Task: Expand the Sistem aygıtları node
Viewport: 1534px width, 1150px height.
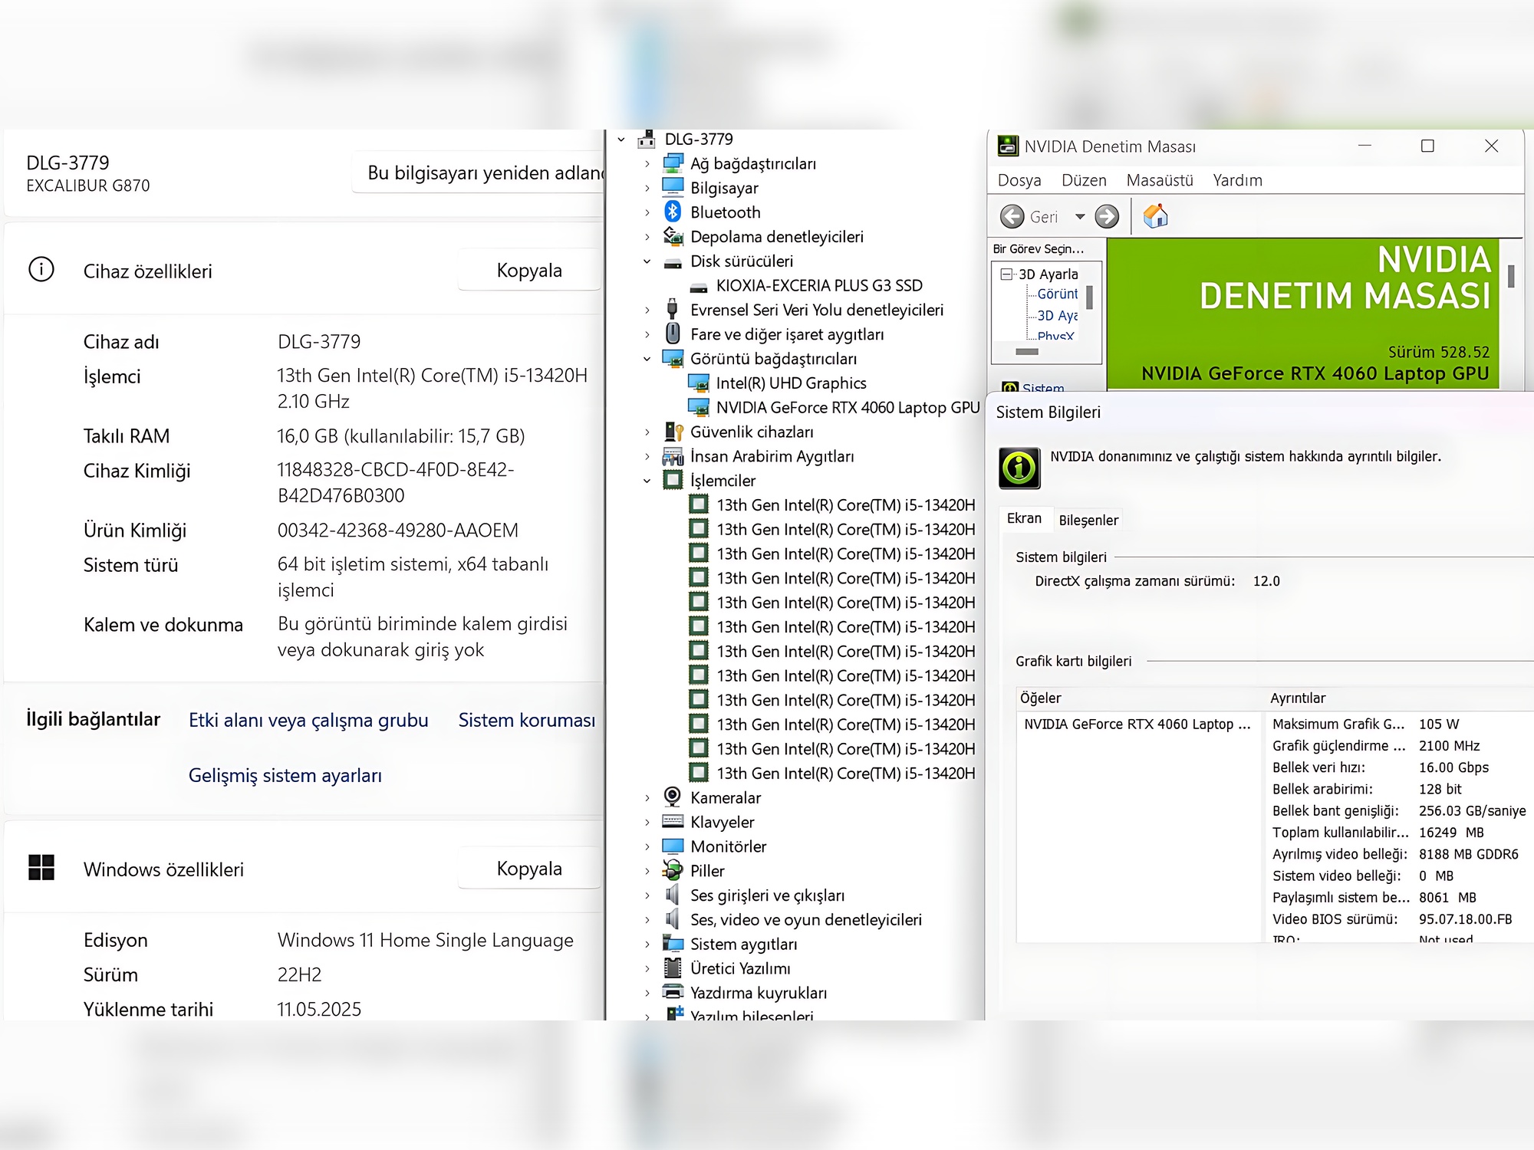Action: point(647,944)
